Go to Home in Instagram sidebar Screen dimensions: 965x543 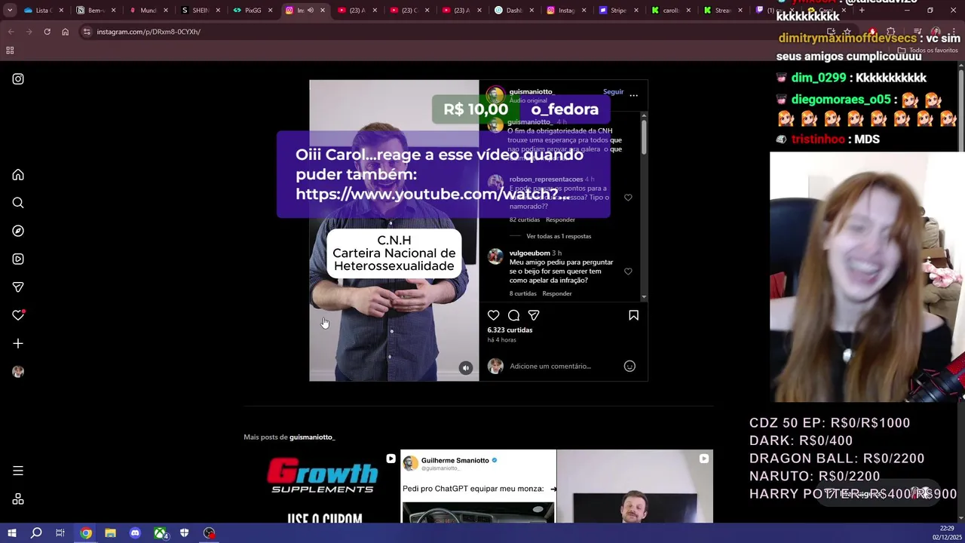18,175
